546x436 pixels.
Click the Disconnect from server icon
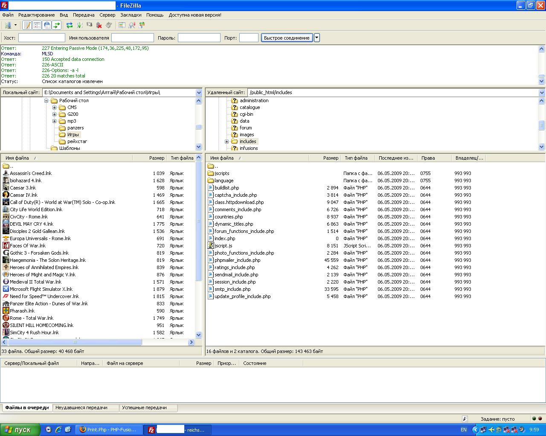[x=99, y=25]
